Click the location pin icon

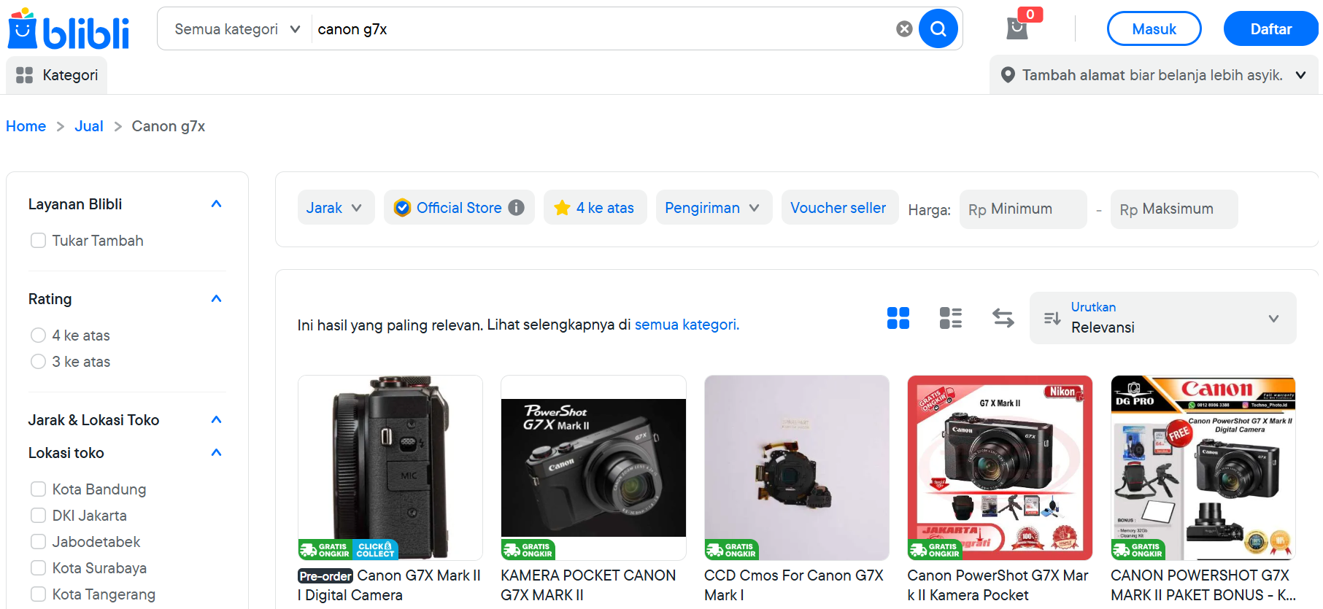1008,75
